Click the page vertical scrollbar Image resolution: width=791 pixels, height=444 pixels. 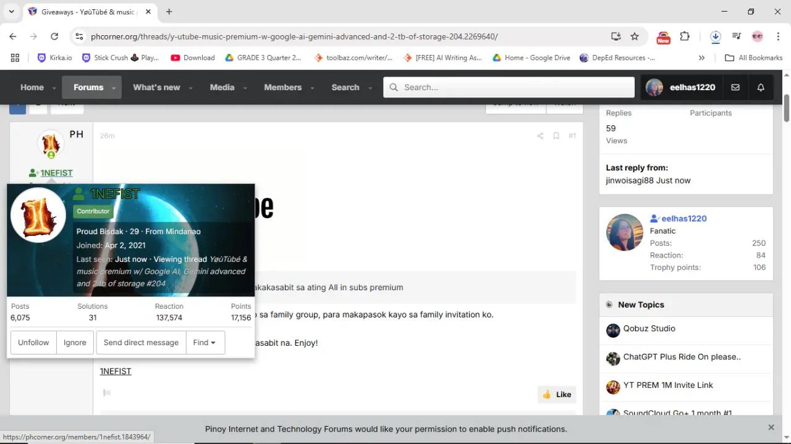point(787,108)
